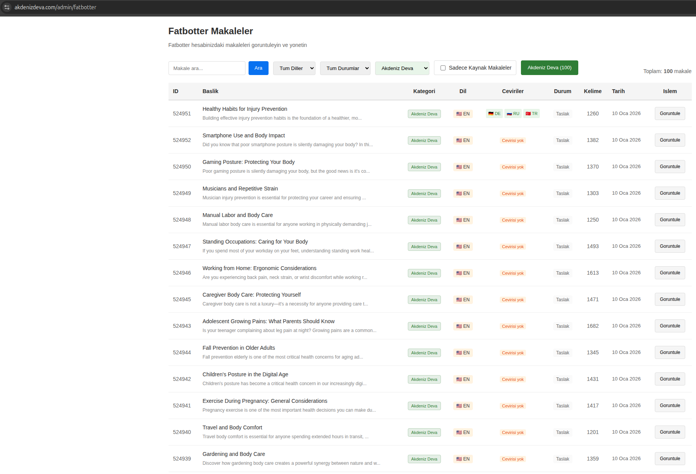This screenshot has height=474, width=696.
Task: Click the EN badge in Manual Labor row
Action: (x=463, y=220)
